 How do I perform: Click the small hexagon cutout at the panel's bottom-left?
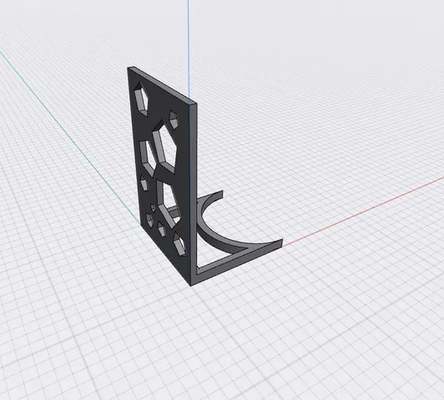point(149,220)
